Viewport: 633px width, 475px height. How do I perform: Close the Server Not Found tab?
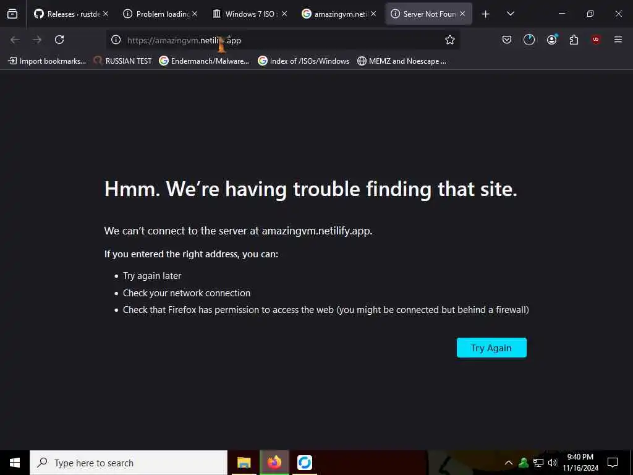tap(462, 14)
